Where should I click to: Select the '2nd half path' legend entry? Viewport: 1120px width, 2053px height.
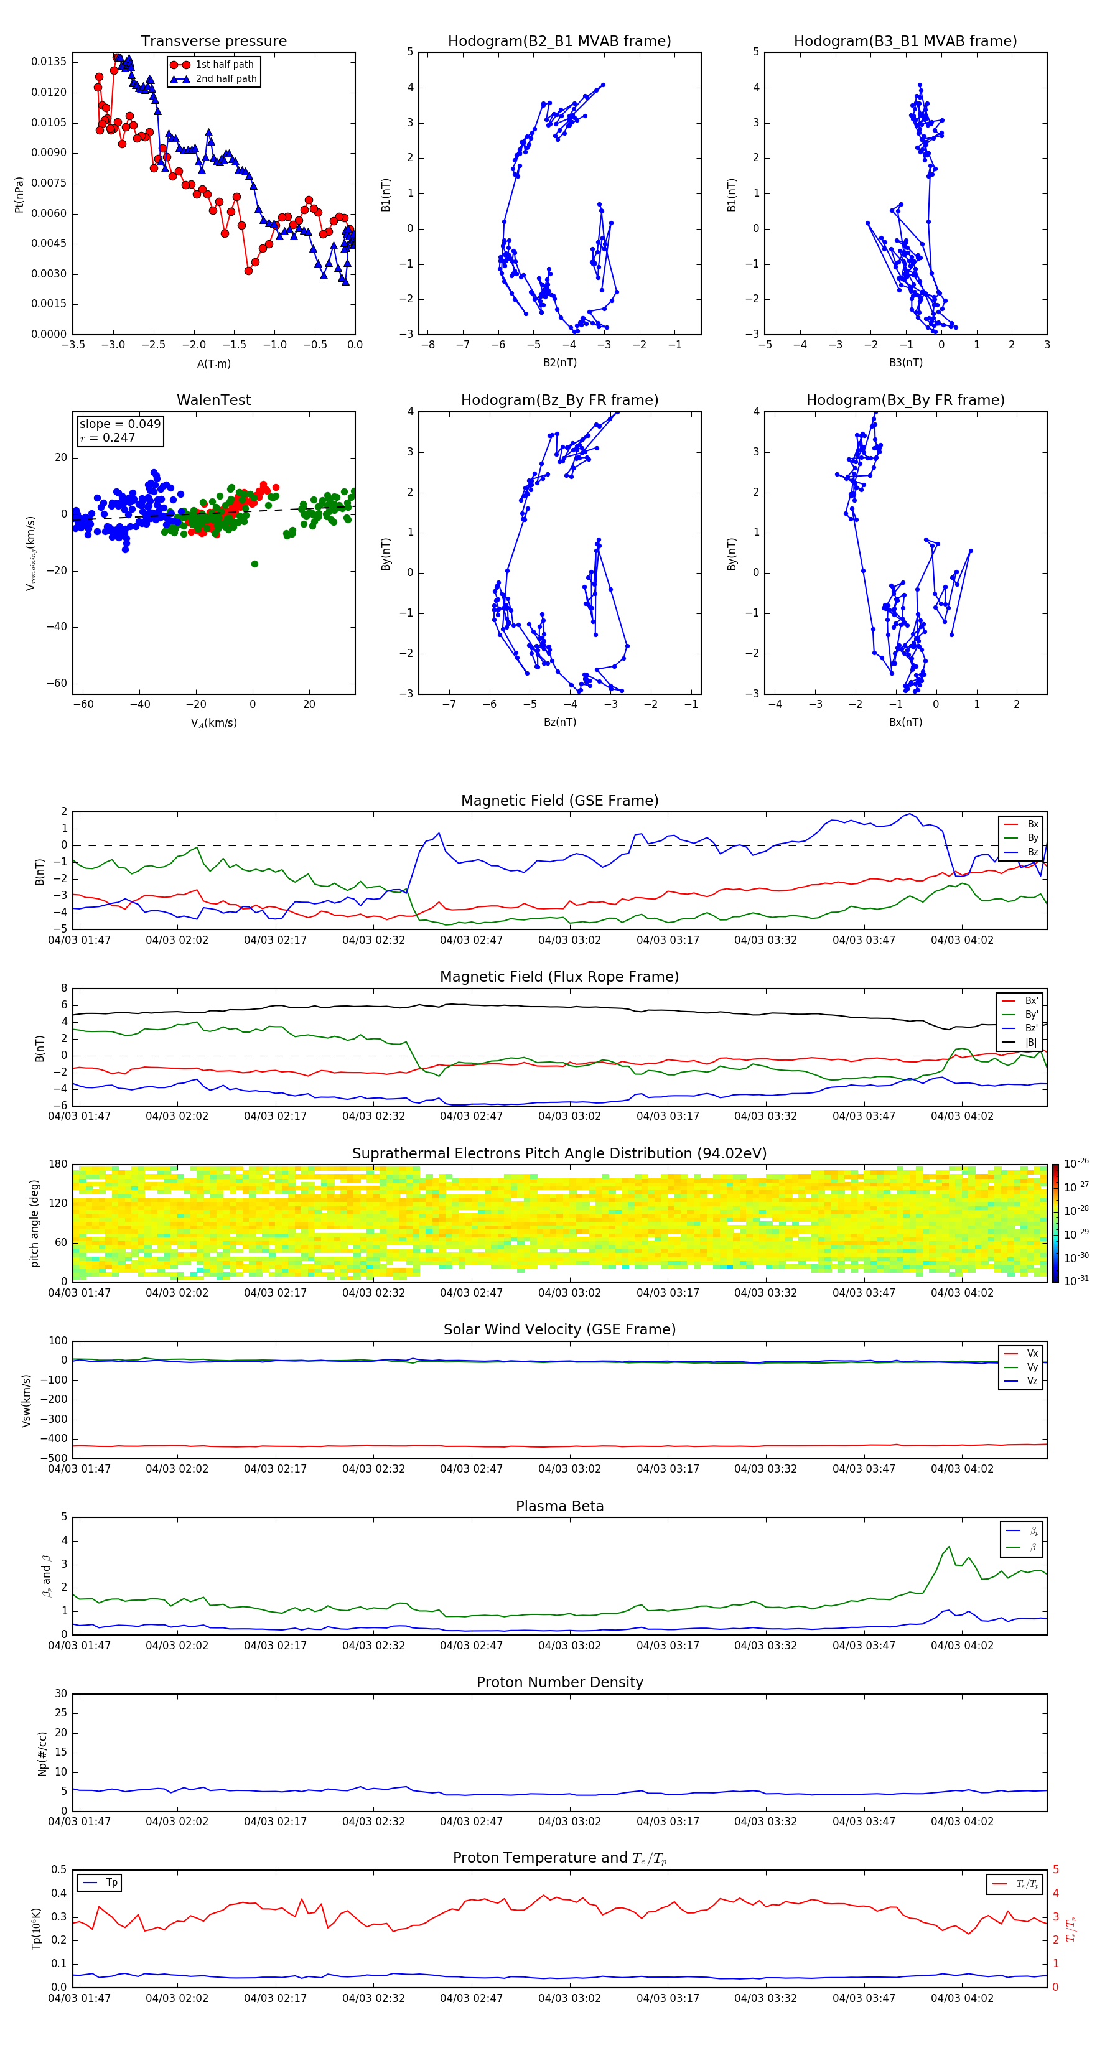pos(215,79)
